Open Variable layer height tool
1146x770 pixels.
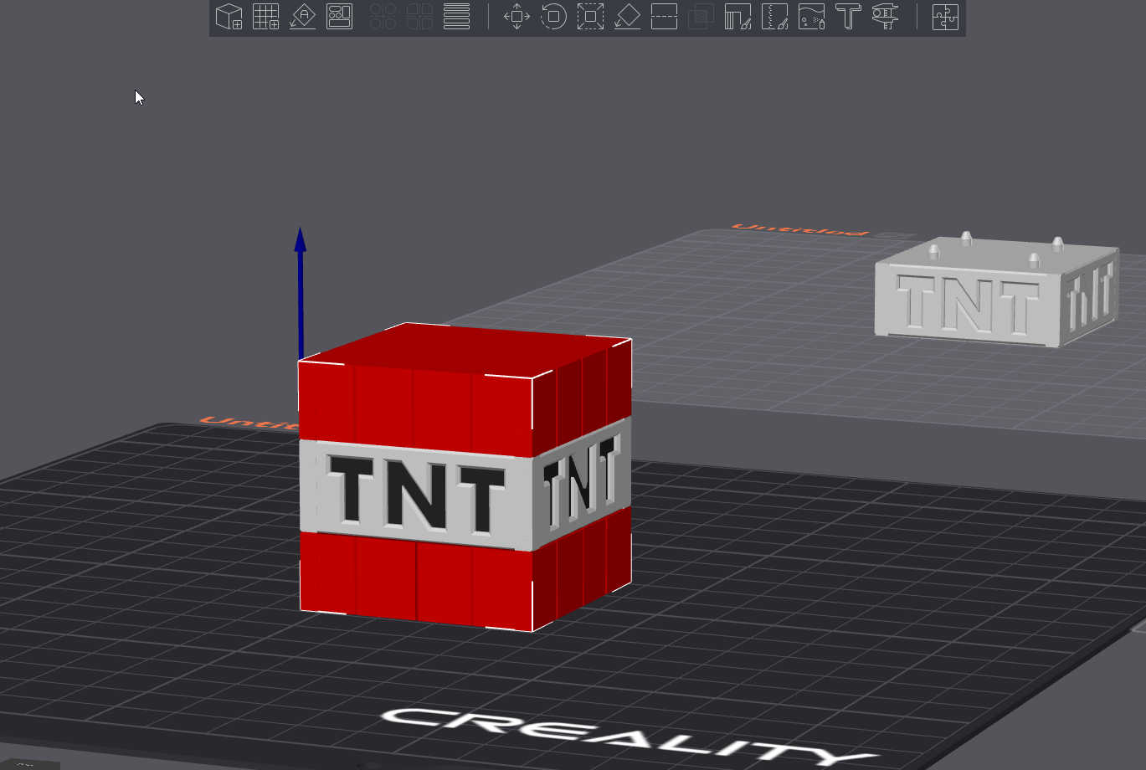pos(456,17)
